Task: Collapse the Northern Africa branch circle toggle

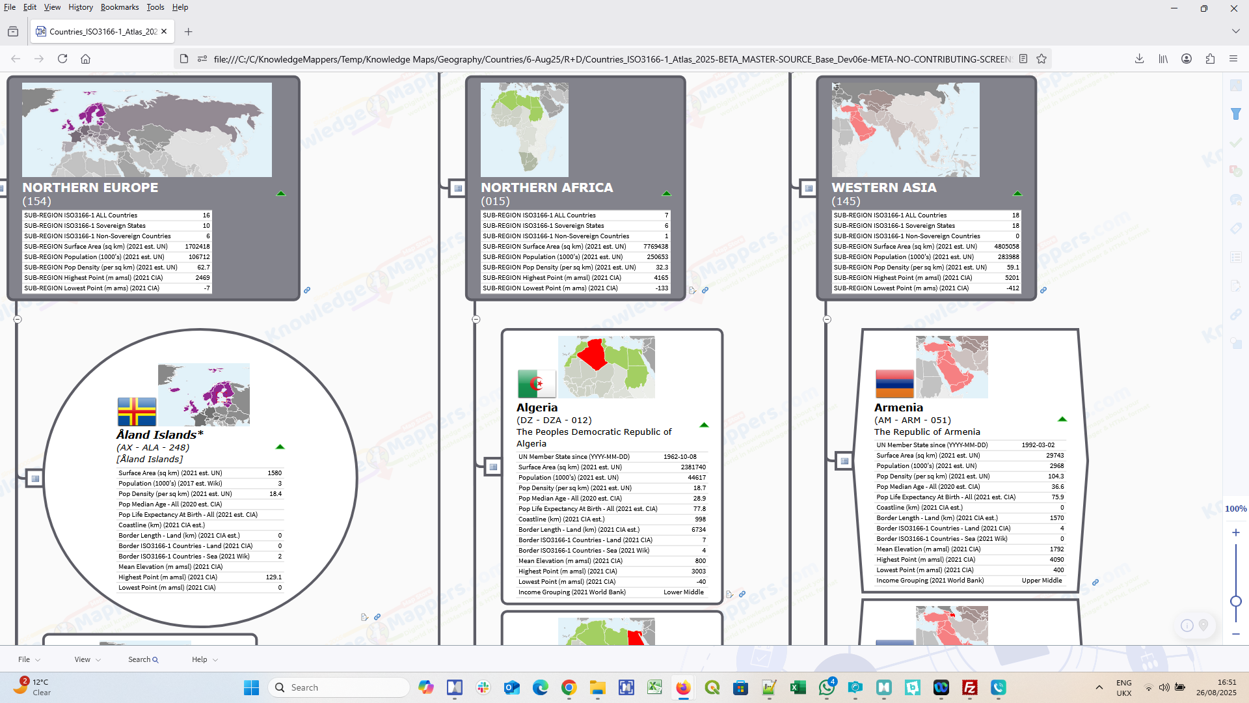Action: click(476, 320)
